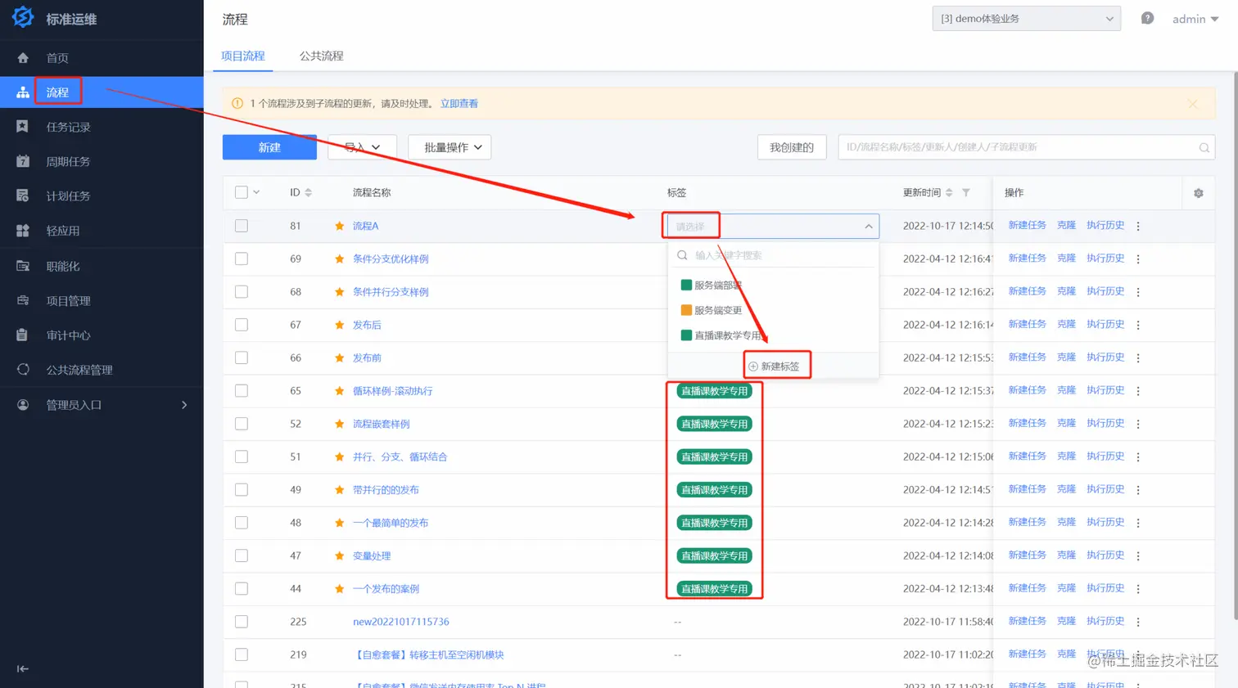The image size is (1238, 688).
Task: Check the checkbox for flow ID 69
Action: tap(242, 259)
